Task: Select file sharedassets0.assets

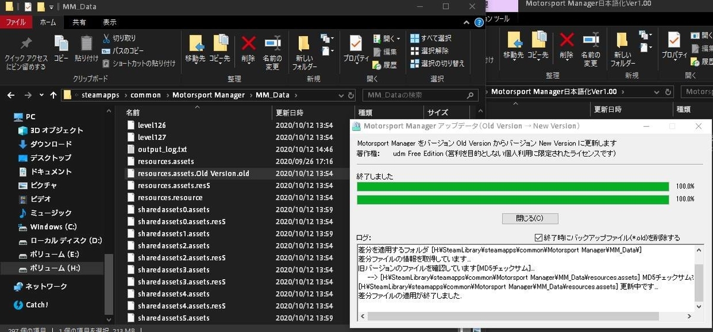Action: (x=173, y=210)
